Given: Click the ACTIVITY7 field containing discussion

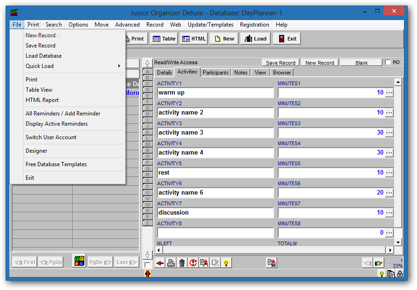Looking at the screenshot, I should tap(215, 213).
